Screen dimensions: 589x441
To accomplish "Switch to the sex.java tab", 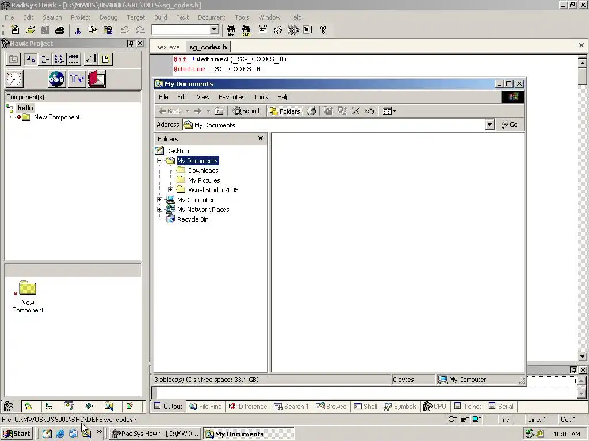I will tap(169, 47).
